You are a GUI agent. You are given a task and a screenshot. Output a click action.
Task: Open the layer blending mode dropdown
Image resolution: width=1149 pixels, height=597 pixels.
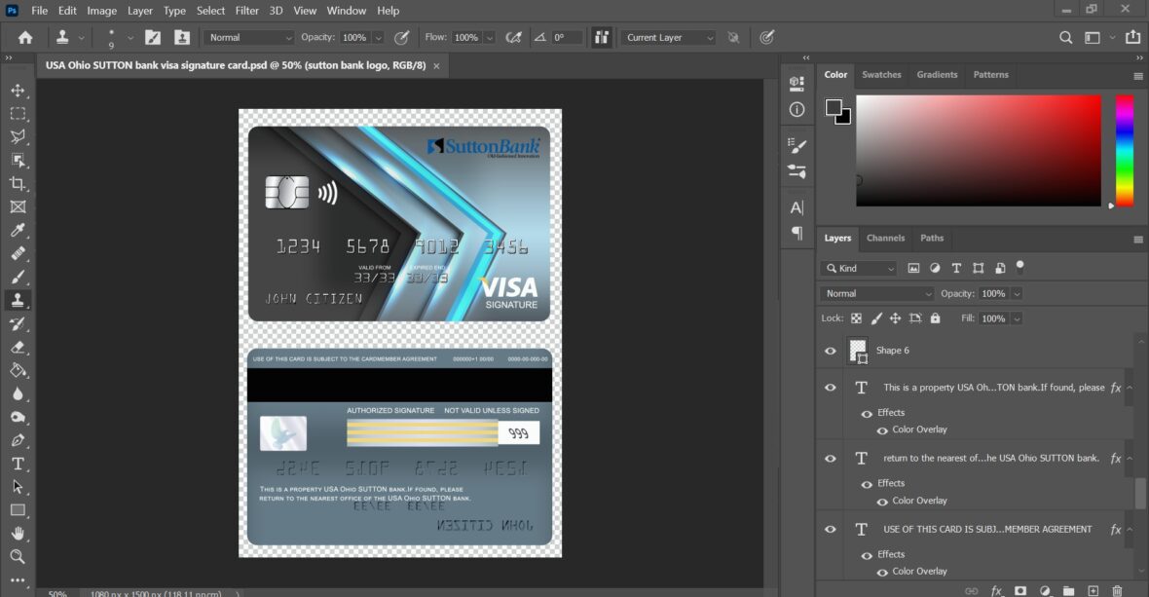tap(876, 293)
